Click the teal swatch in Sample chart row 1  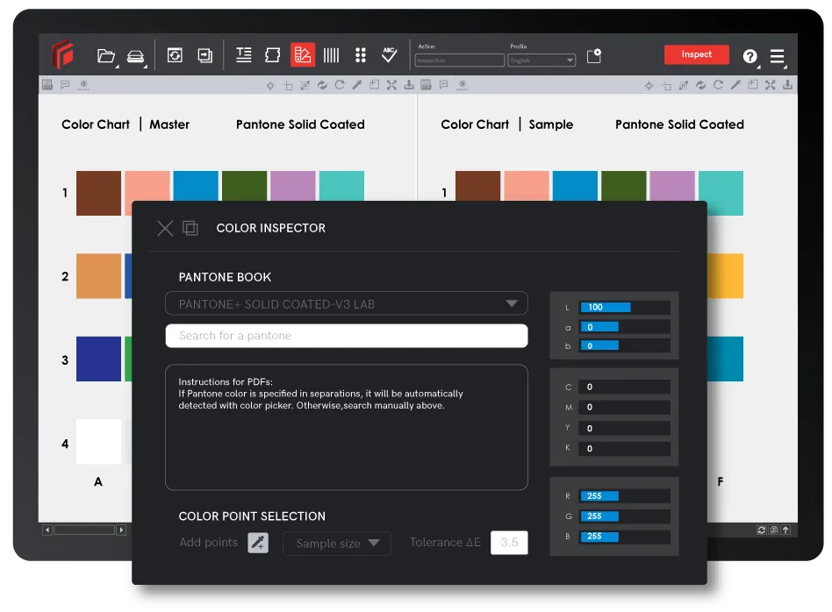click(721, 193)
